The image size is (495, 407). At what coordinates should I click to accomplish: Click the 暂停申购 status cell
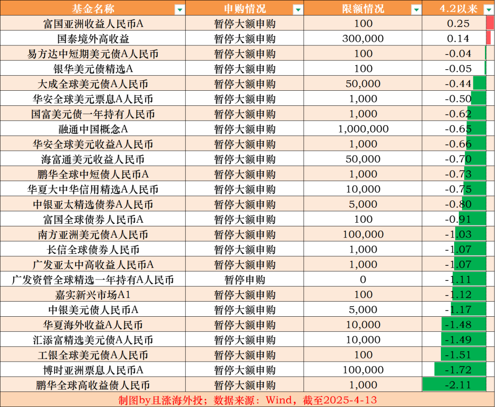pyautogui.click(x=245, y=280)
